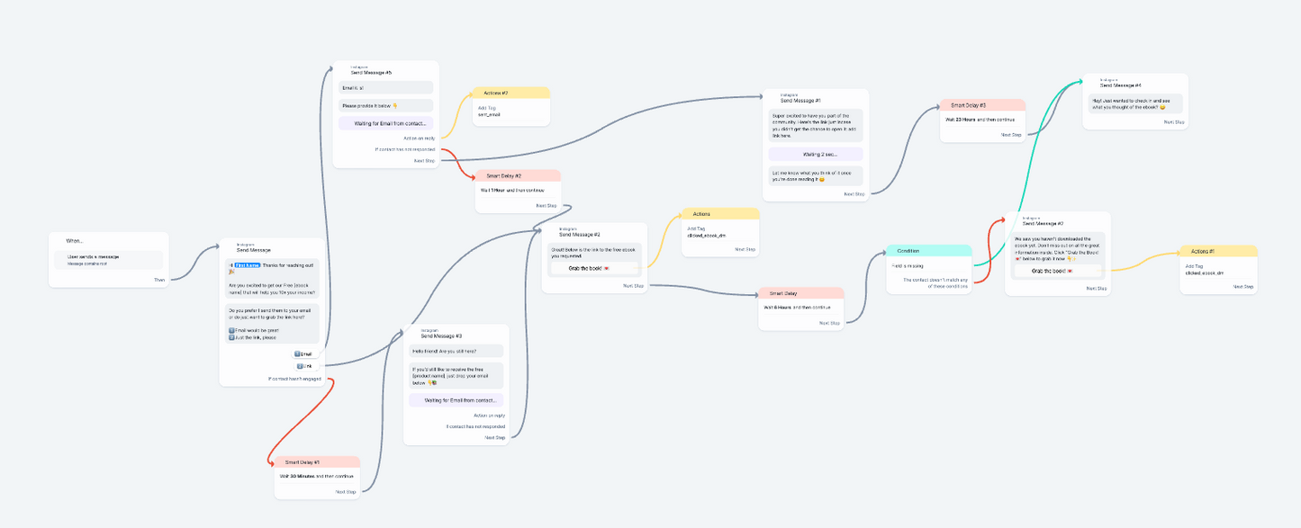This screenshot has height=528, width=1301.
Task: Click Next Step on Smart Delay #2
Action: 547,205
